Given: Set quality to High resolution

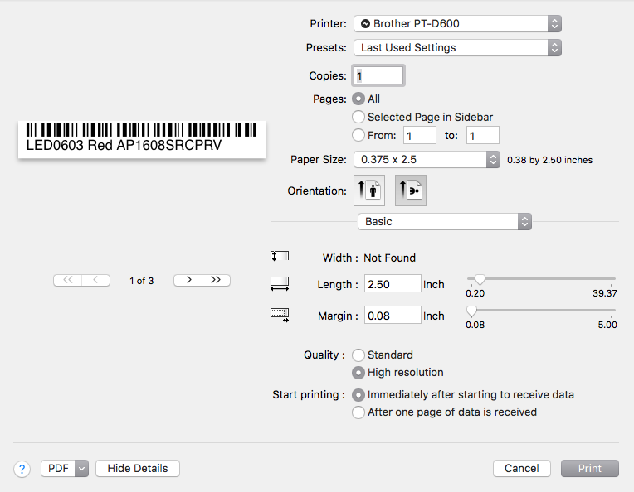Looking at the screenshot, I should coord(358,373).
